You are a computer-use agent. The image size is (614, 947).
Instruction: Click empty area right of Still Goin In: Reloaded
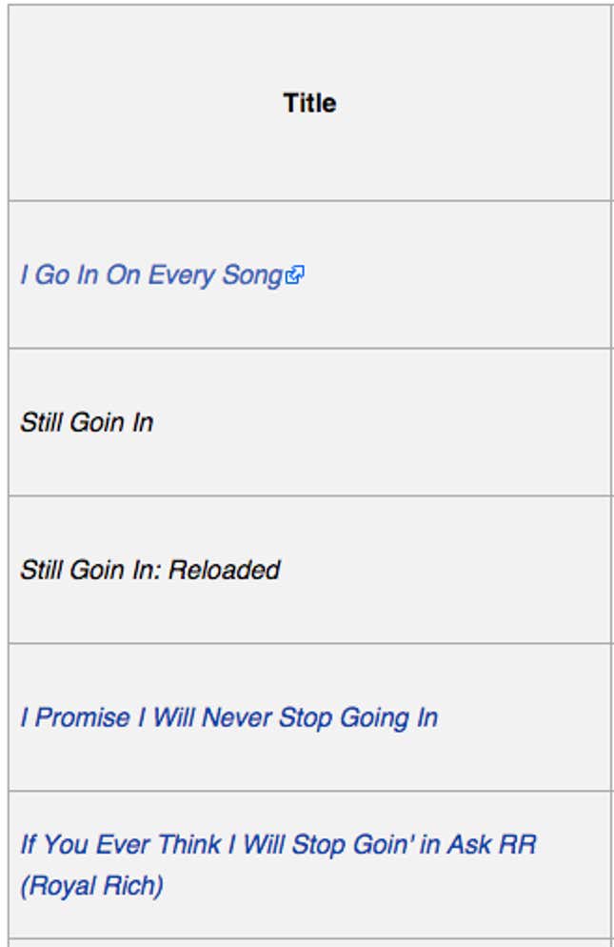pyautogui.click(x=446, y=570)
